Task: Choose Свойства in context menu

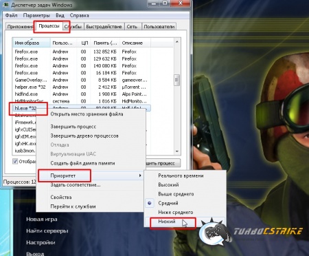Action: click(61, 198)
